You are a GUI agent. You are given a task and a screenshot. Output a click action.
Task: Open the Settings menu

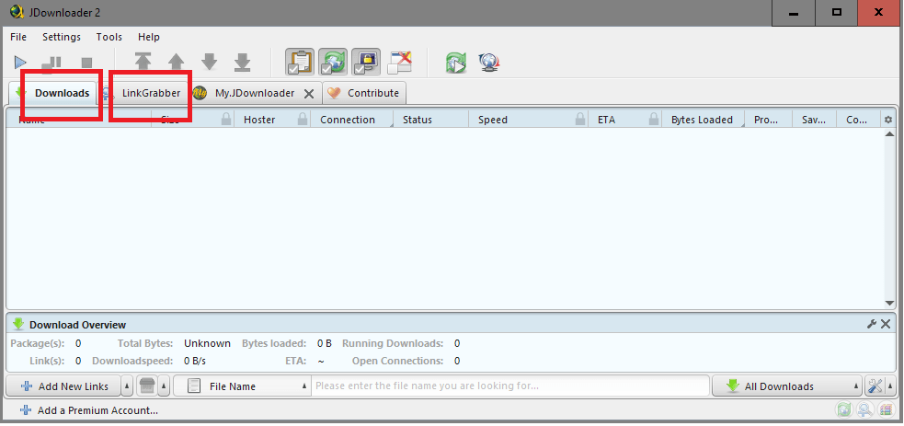(x=62, y=37)
